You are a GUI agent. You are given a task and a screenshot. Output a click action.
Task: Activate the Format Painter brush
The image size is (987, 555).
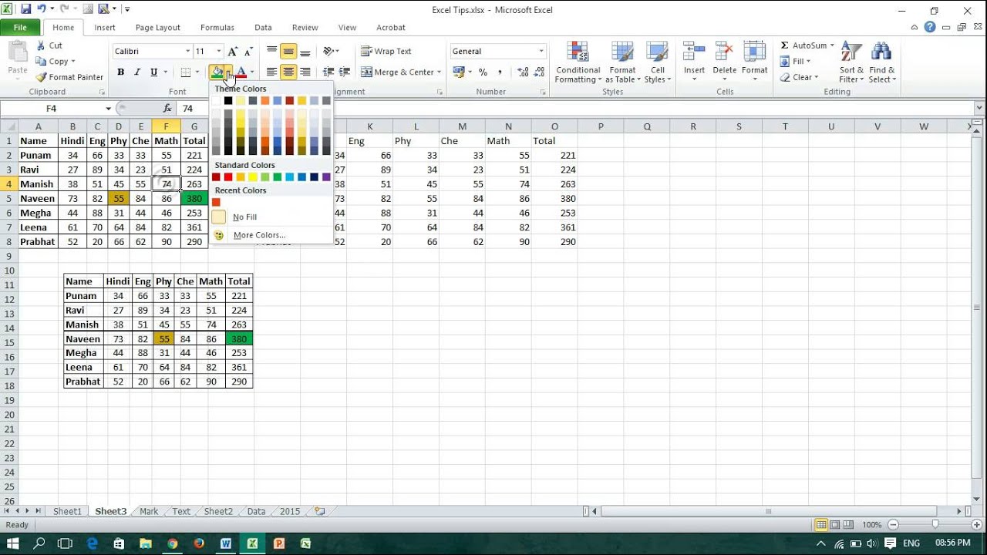41,77
